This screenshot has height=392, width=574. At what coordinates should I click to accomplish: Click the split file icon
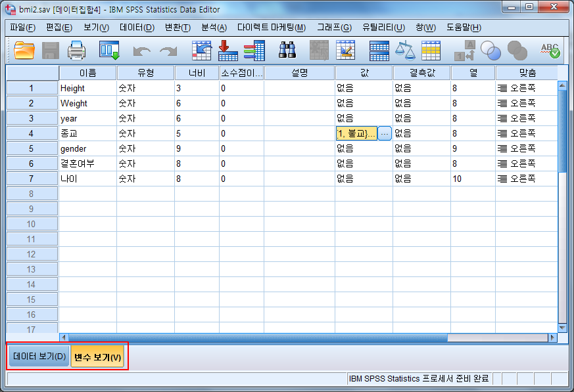(379, 50)
